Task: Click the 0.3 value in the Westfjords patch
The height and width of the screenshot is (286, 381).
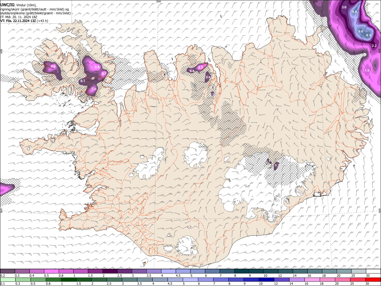Action: [x=83, y=81]
